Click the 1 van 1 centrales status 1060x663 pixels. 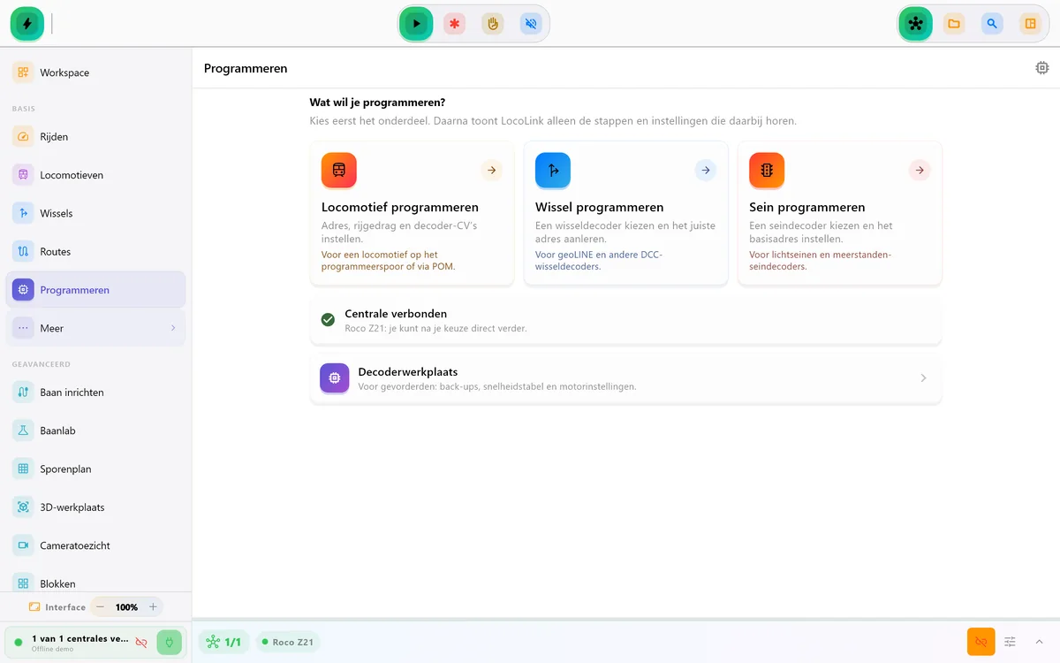click(x=80, y=638)
